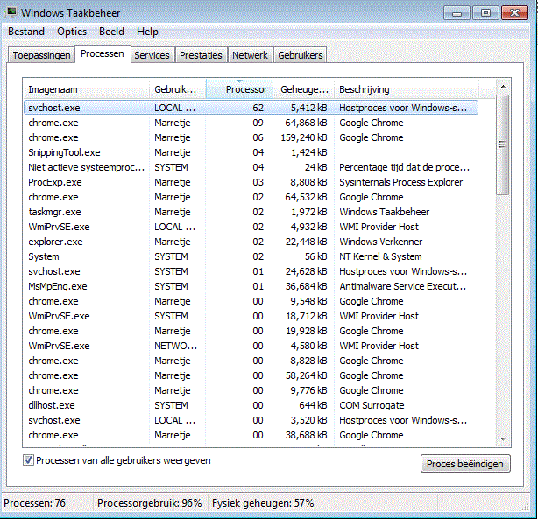Switch to the Gebruikers tab
Screen dimensions: 538x519
pyautogui.click(x=301, y=55)
